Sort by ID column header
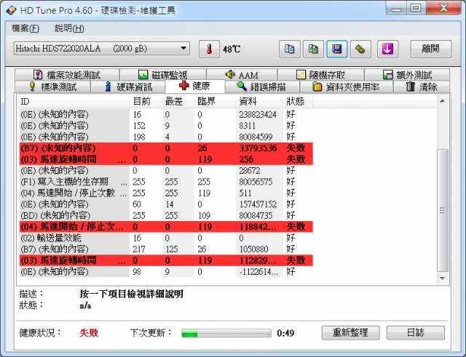Screen dimensions: 466x357 coord(74,102)
